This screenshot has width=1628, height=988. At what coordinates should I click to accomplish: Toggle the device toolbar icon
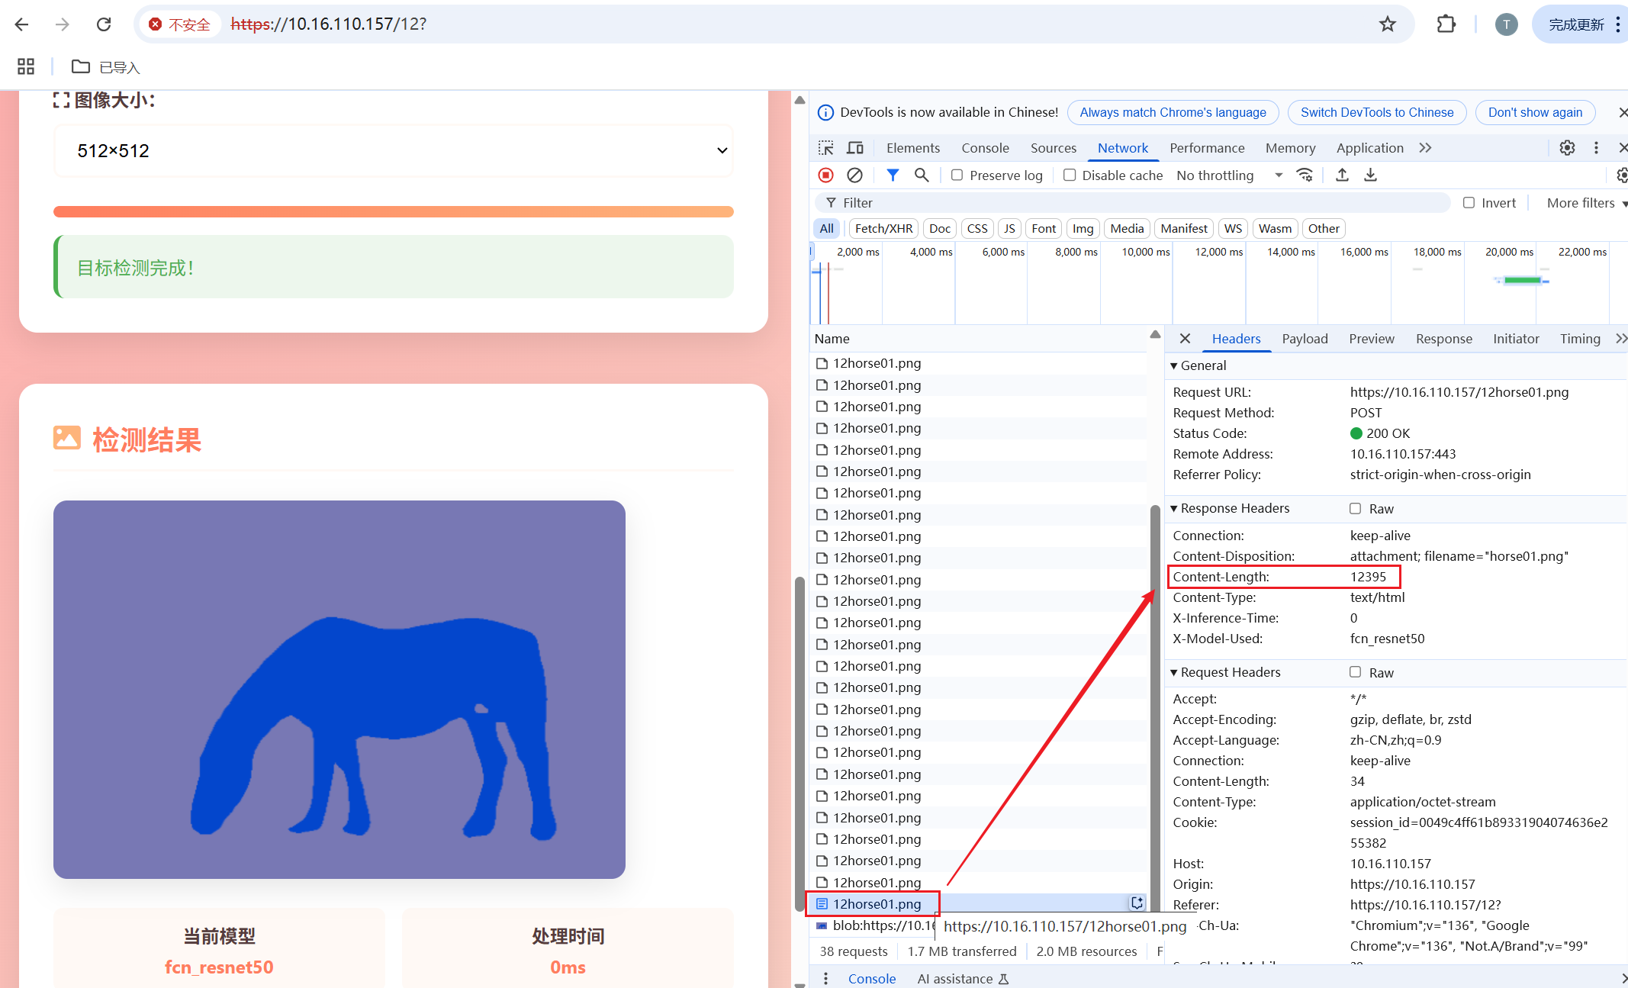[x=855, y=148]
